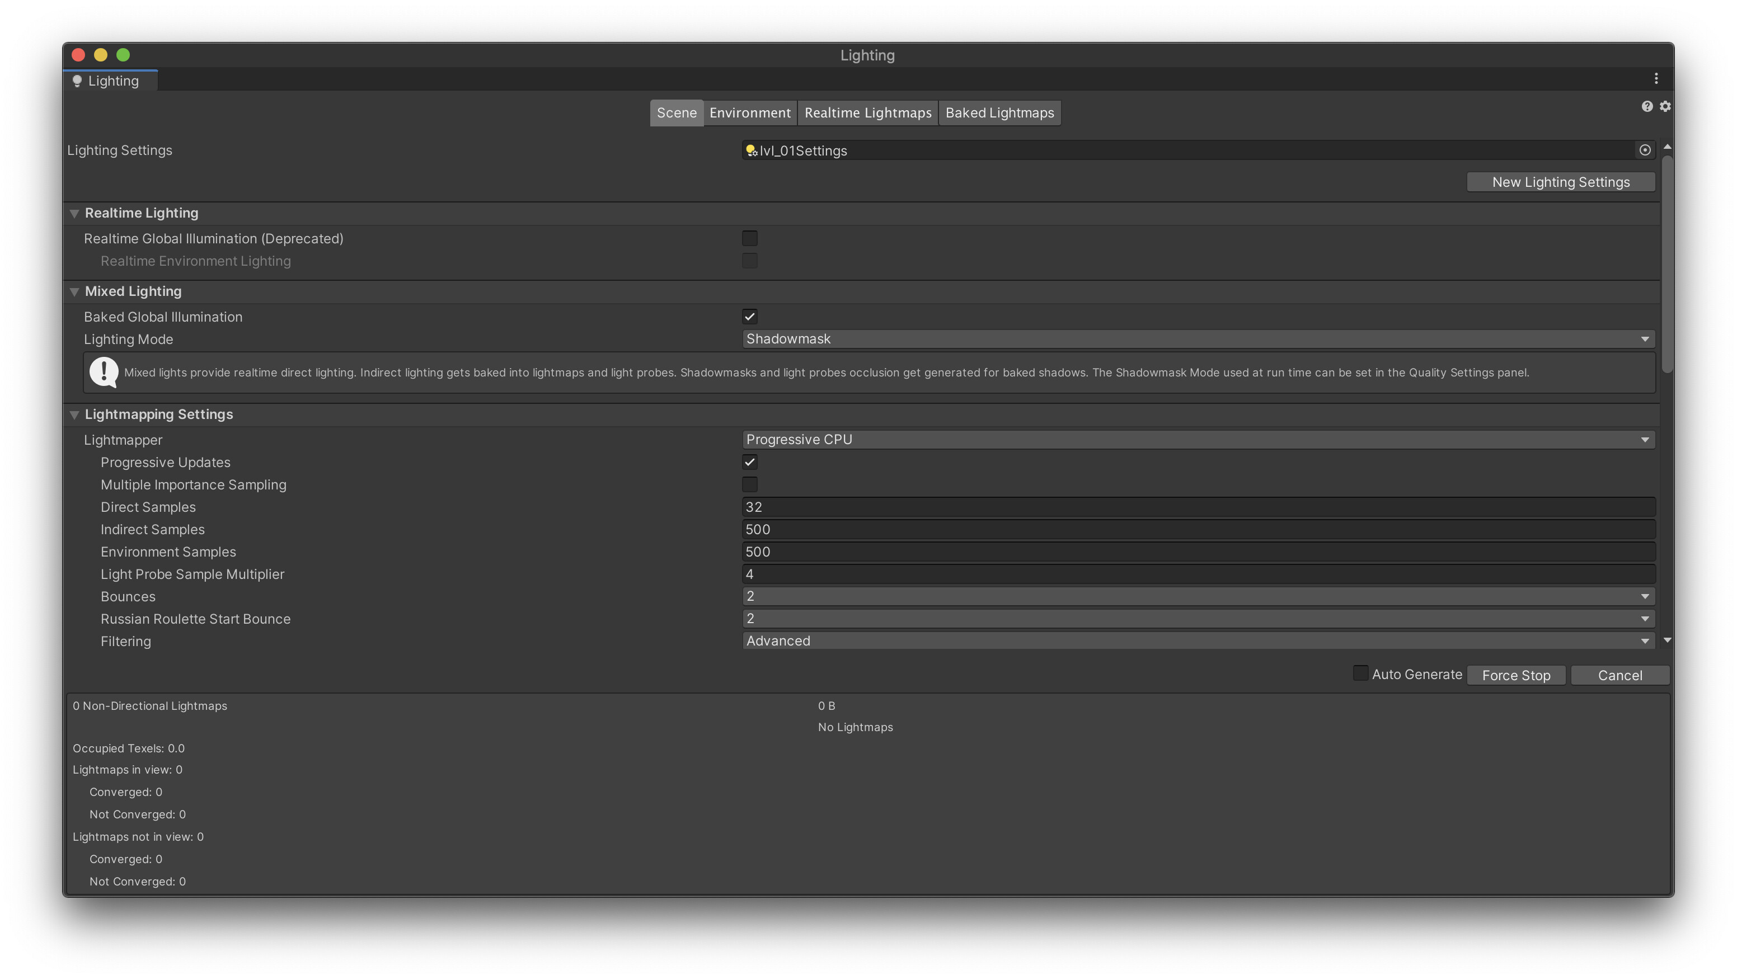Open the presets gear icon
1737x980 pixels.
[x=1665, y=106]
